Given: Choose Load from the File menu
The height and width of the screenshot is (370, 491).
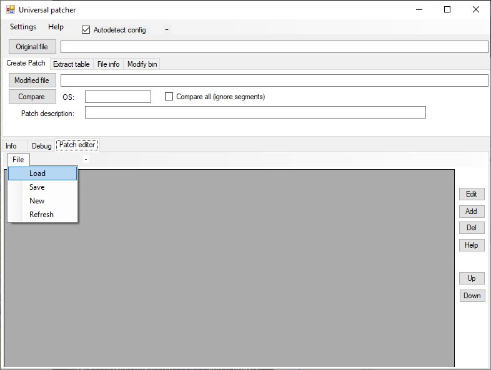Looking at the screenshot, I should coord(42,173).
